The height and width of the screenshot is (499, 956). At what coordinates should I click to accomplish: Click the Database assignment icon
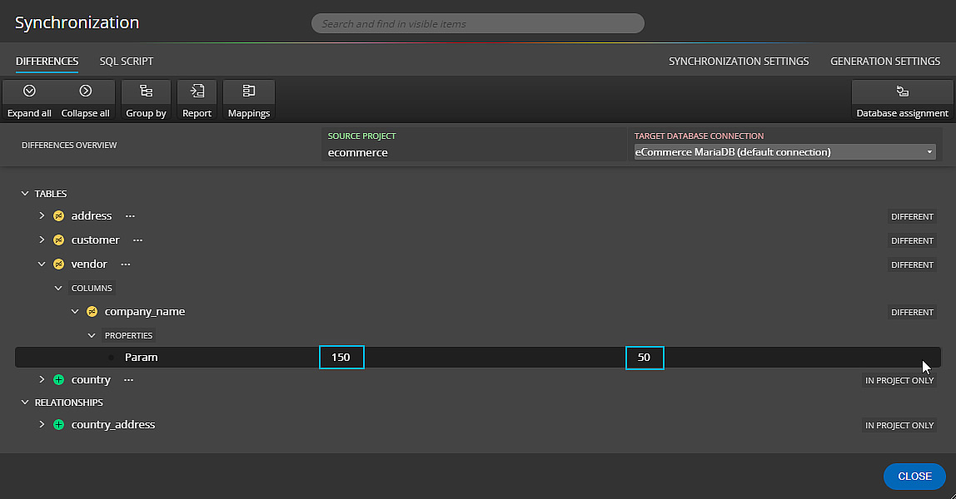pyautogui.click(x=902, y=91)
